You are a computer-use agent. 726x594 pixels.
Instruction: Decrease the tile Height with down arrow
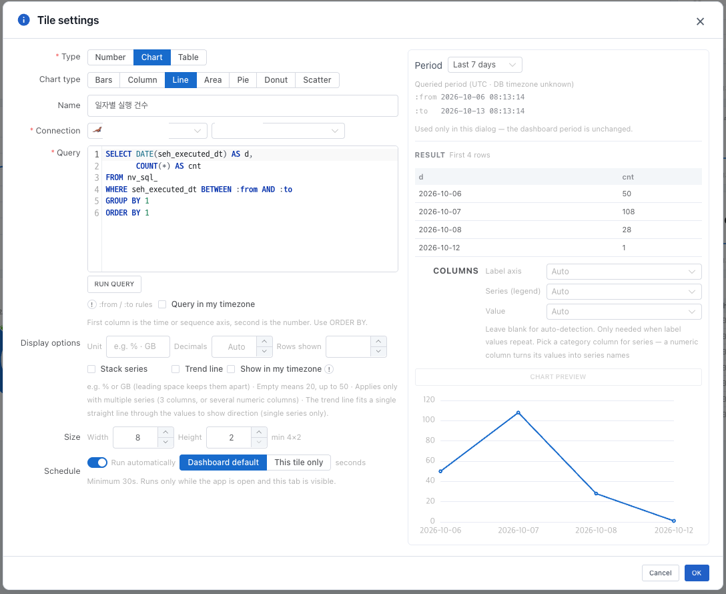[259, 442]
